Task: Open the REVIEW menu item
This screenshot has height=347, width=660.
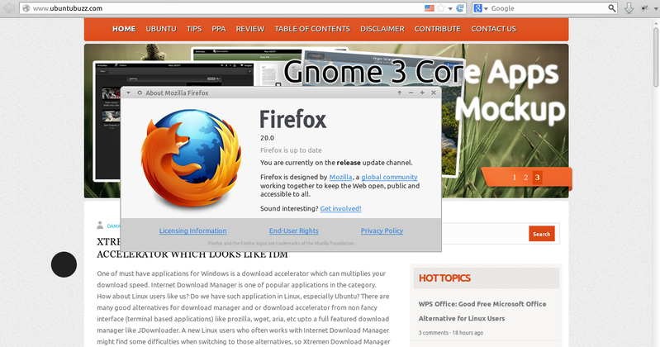Action: pos(250,29)
